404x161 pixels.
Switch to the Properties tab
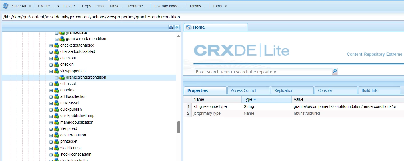(205, 90)
